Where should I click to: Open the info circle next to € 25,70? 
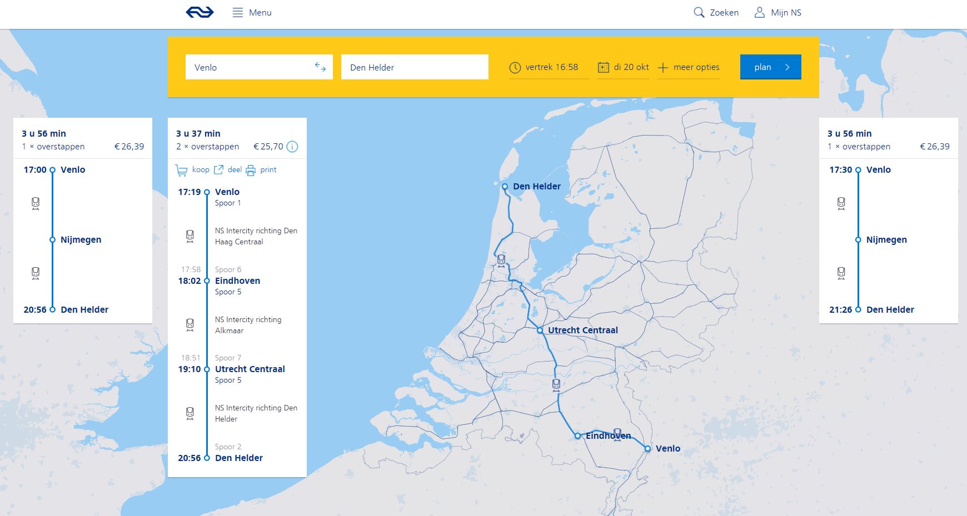pos(293,147)
